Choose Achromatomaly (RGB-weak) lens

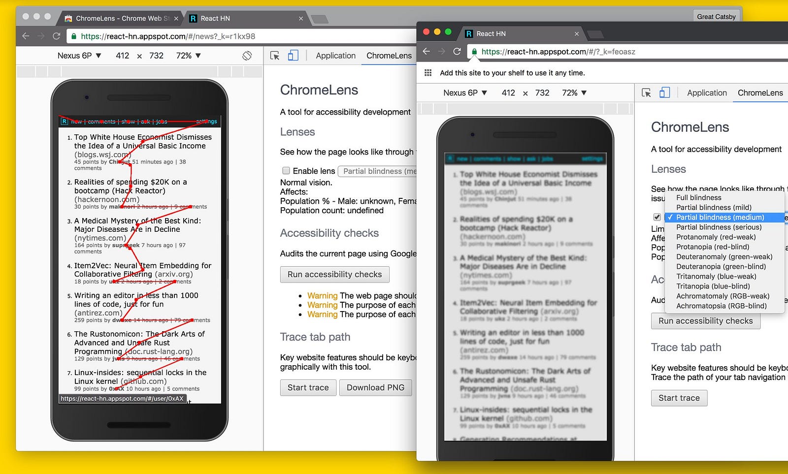pyautogui.click(x=724, y=296)
